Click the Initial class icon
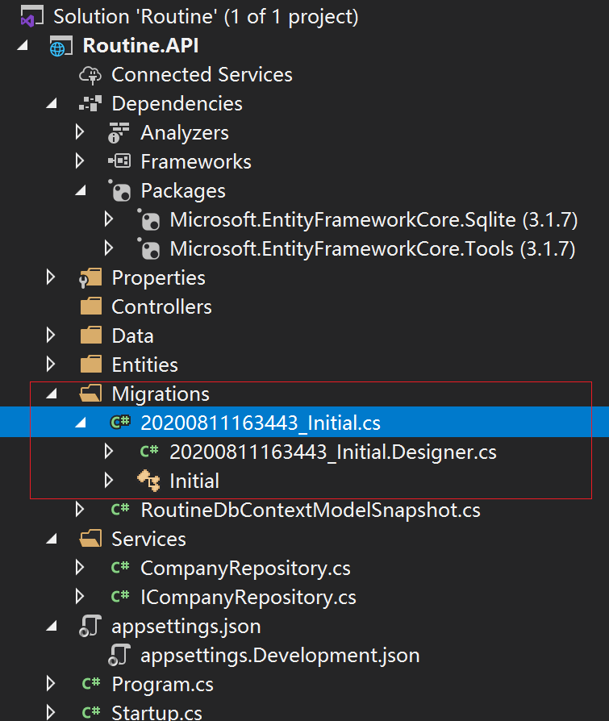Viewport: 609px width, 721px height. 148,481
